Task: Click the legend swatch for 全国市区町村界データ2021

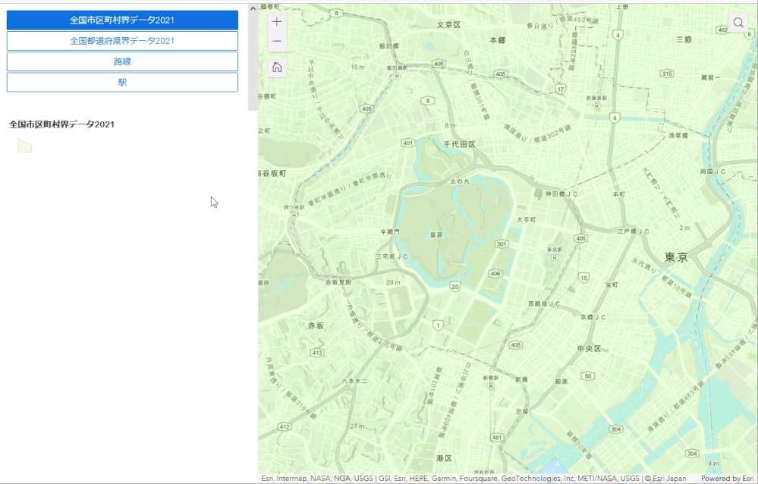Action: pyautogui.click(x=24, y=146)
